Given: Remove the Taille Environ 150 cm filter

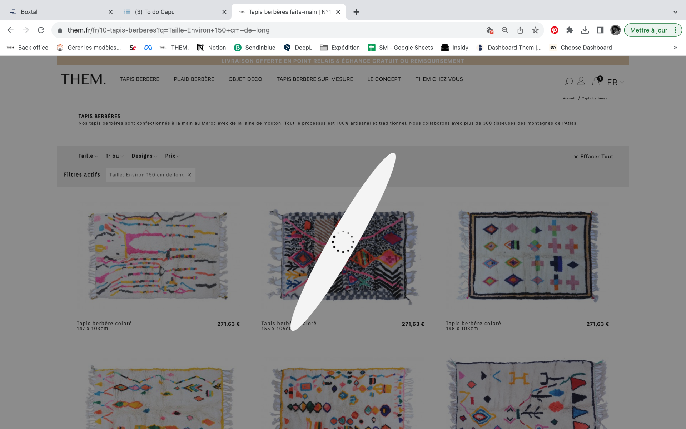Looking at the screenshot, I should [189, 175].
